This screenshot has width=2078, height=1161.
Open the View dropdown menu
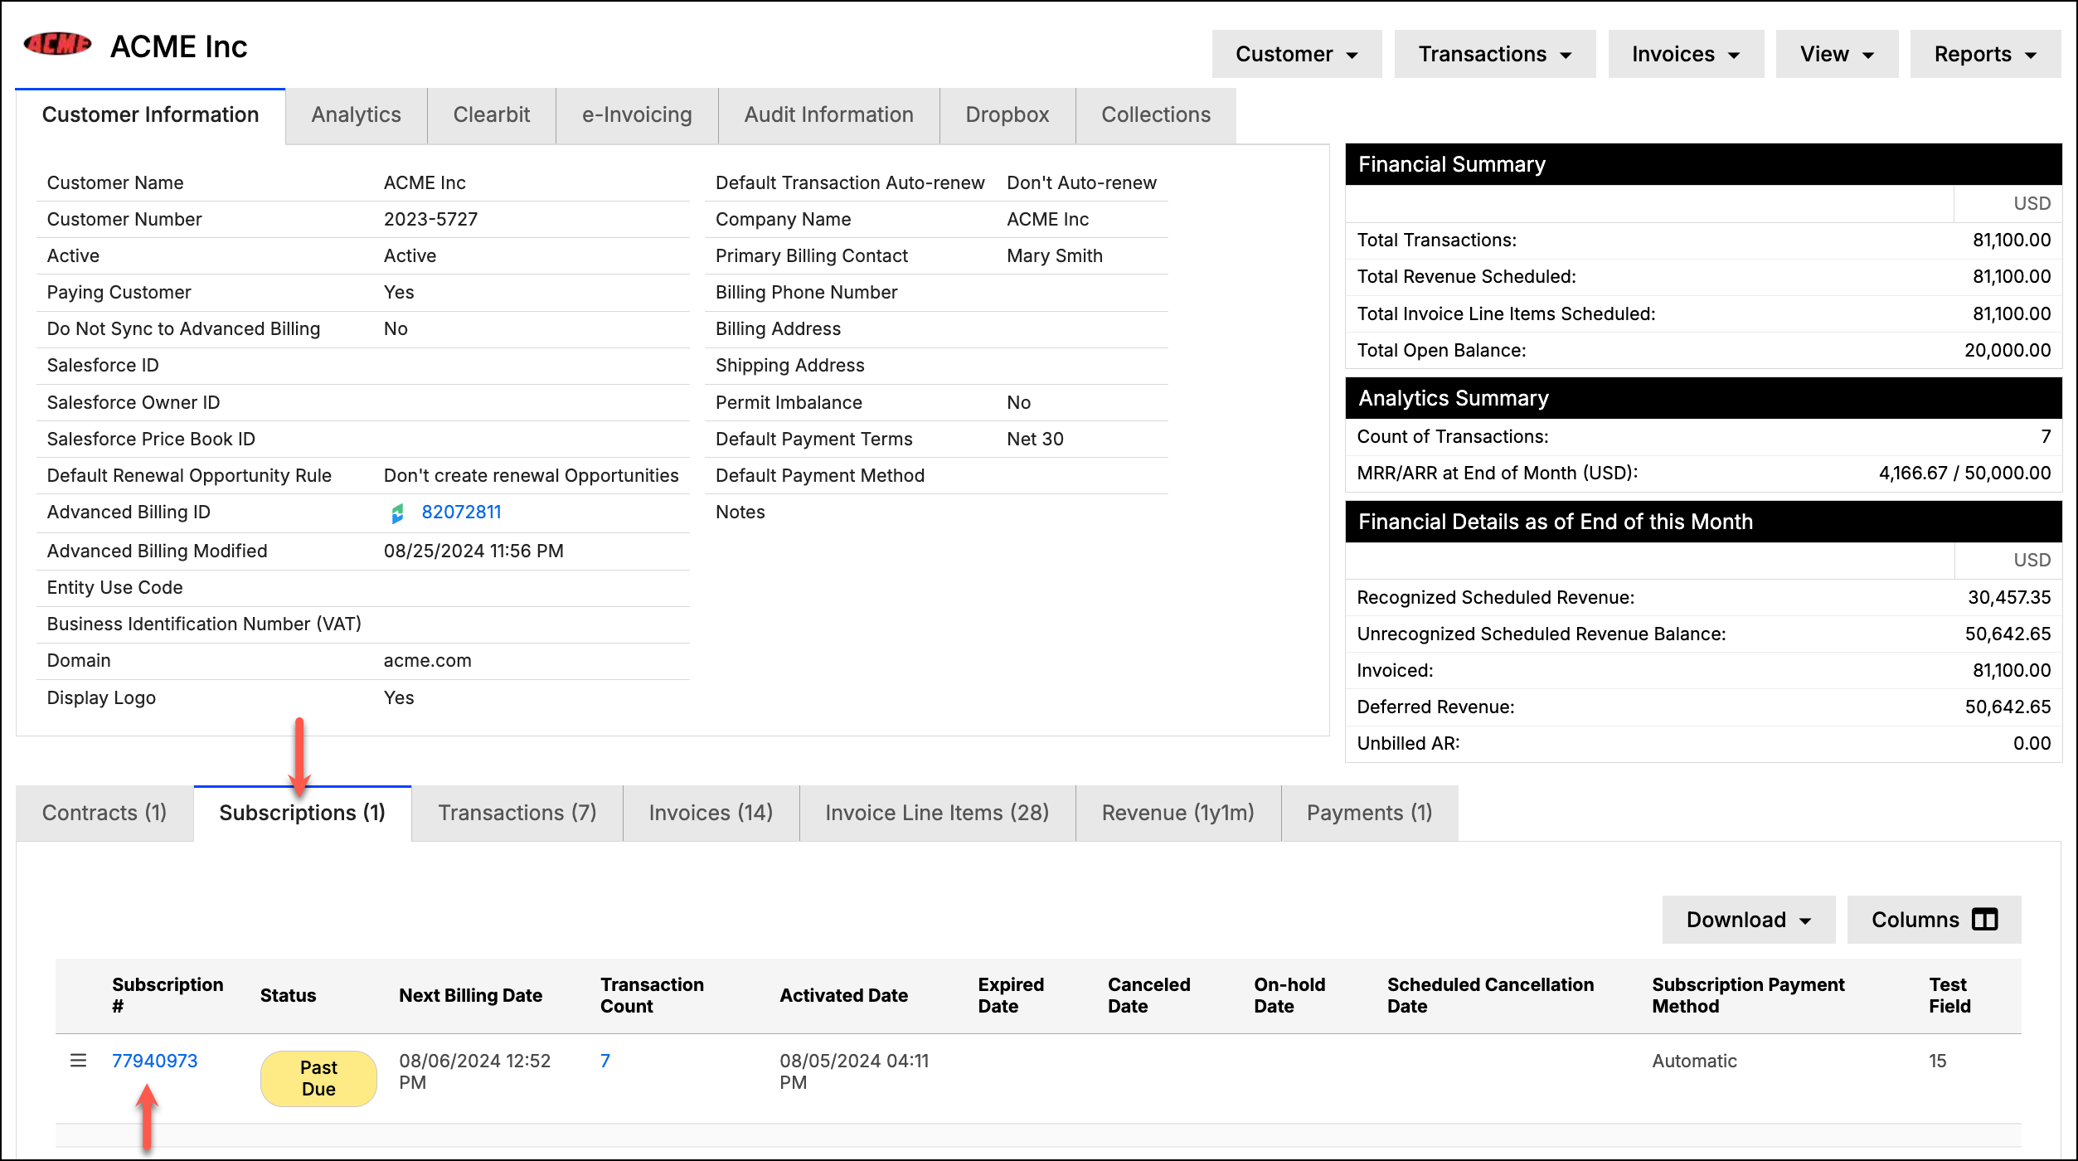click(x=1837, y=54)
